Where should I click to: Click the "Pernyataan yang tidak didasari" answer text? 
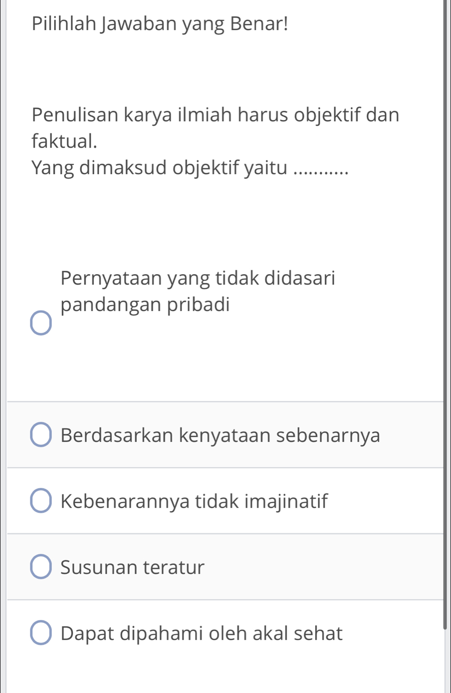click(198, 278)
